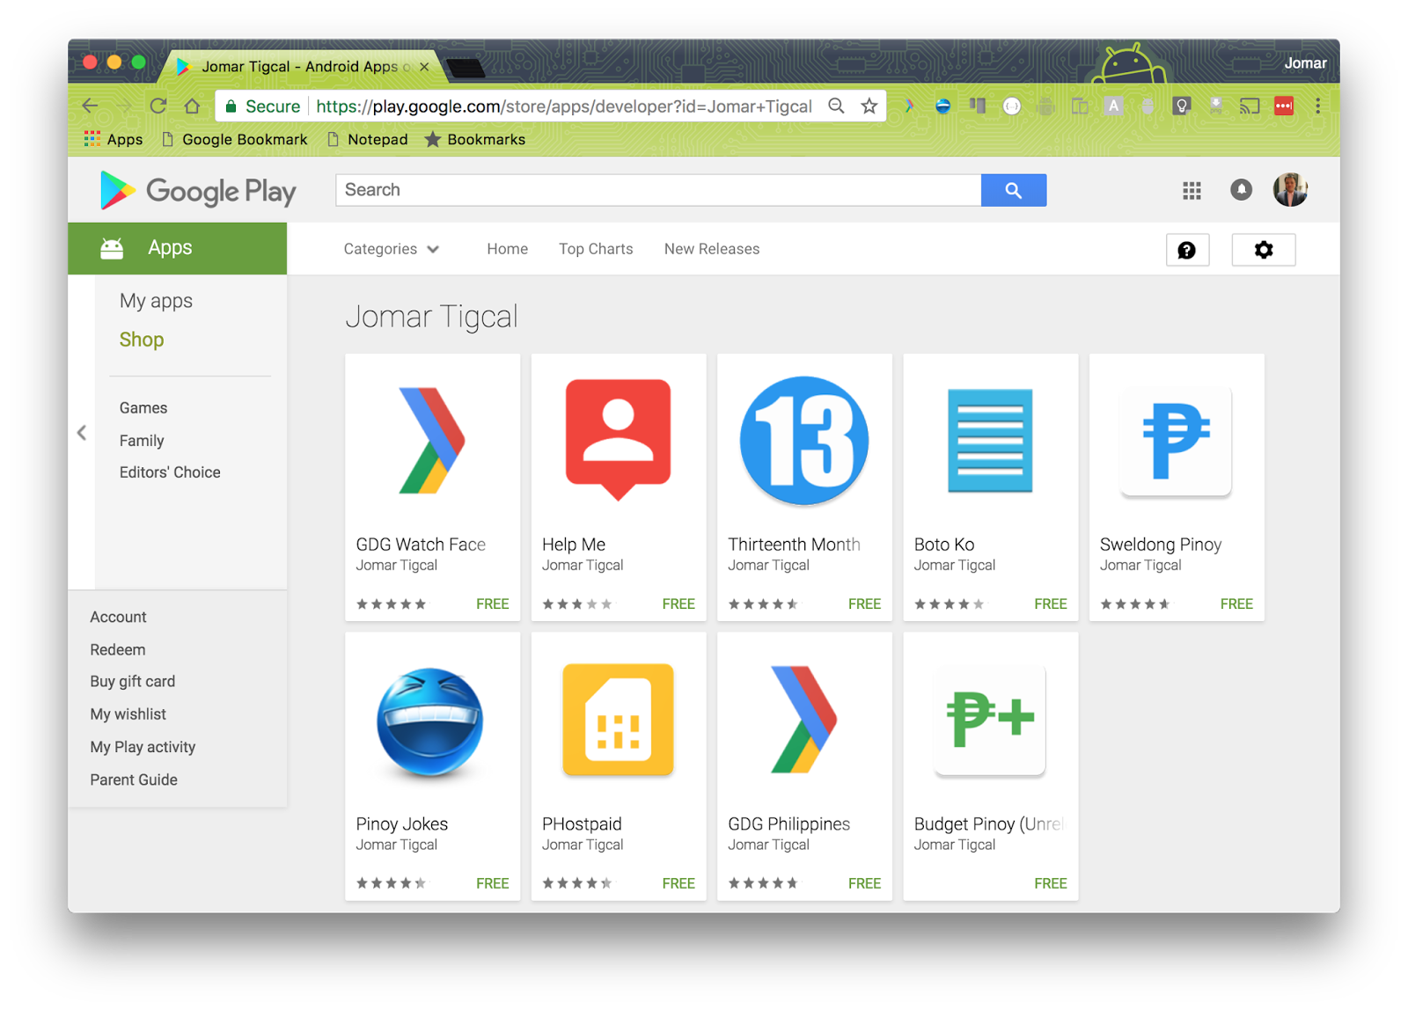Open the Budget Pinoy app icon
Image resolution: width=1408 pixels, height=1010 pixels.
[x=990, y=720]
